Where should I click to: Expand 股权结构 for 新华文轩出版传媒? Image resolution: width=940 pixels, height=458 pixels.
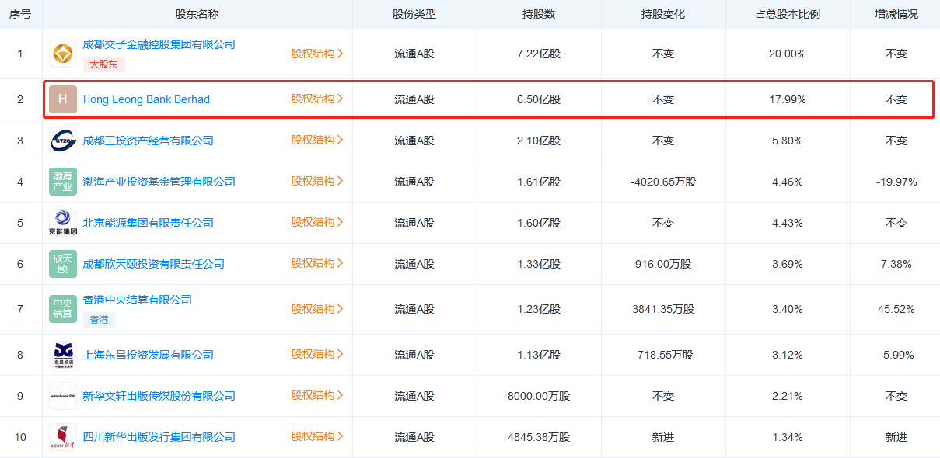(x=317, y=395)
